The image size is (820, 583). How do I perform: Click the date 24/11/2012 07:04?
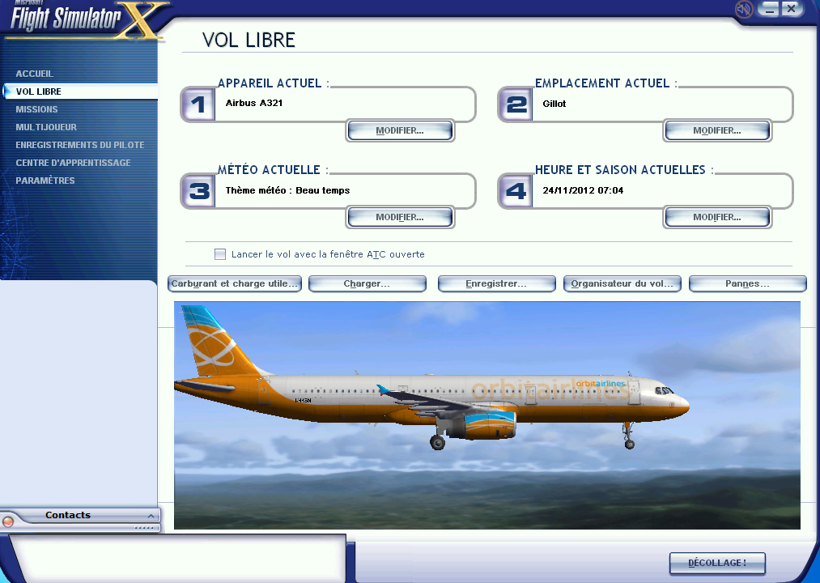click(x=583, y=190)
